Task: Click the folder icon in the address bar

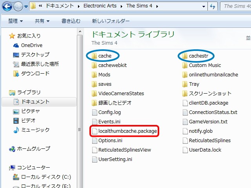Action: coord(33,6)
